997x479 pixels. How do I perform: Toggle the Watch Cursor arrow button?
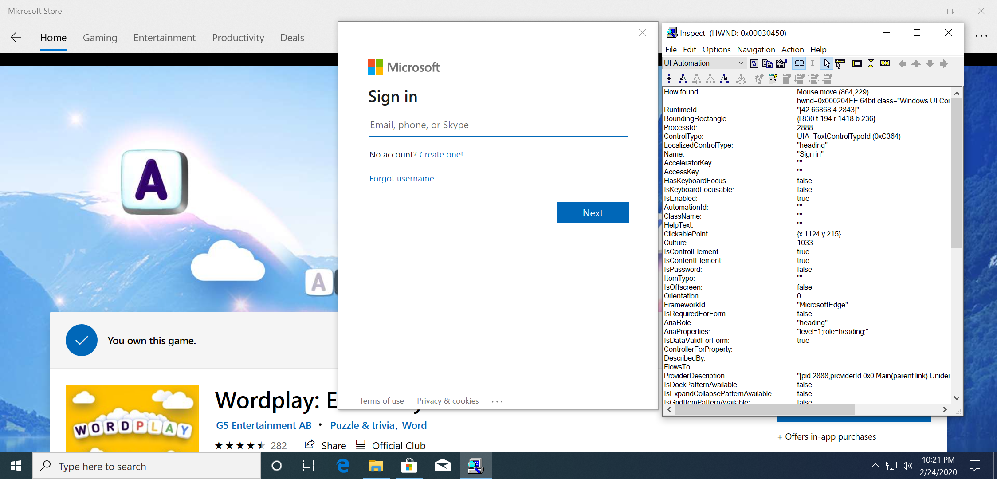point(826,63)
